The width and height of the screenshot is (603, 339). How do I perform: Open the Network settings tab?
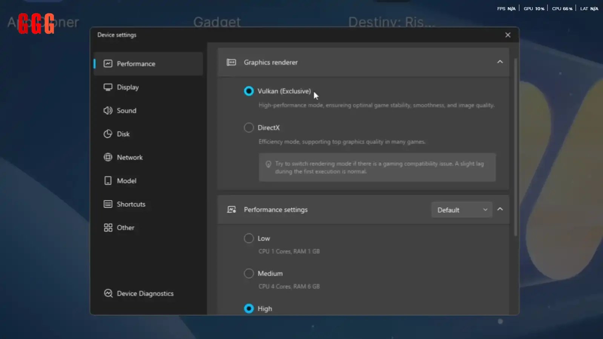pyautogui.click(x=148, y=157)
